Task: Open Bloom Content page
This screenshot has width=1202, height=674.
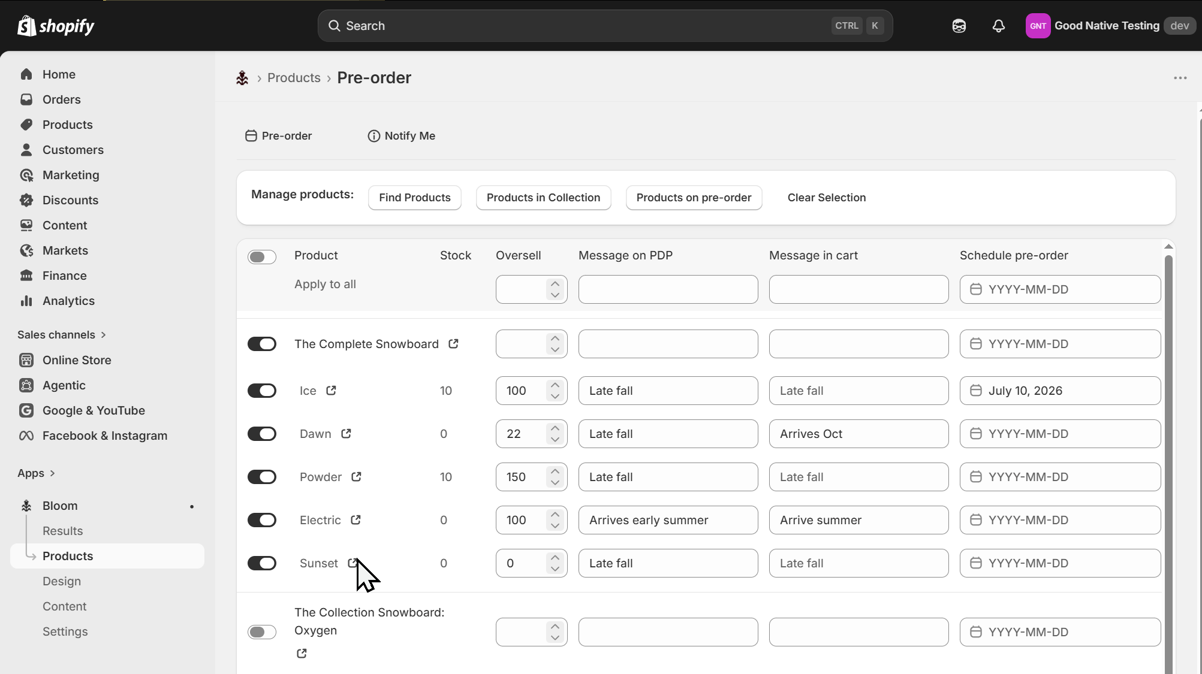Action: [64, 606]
